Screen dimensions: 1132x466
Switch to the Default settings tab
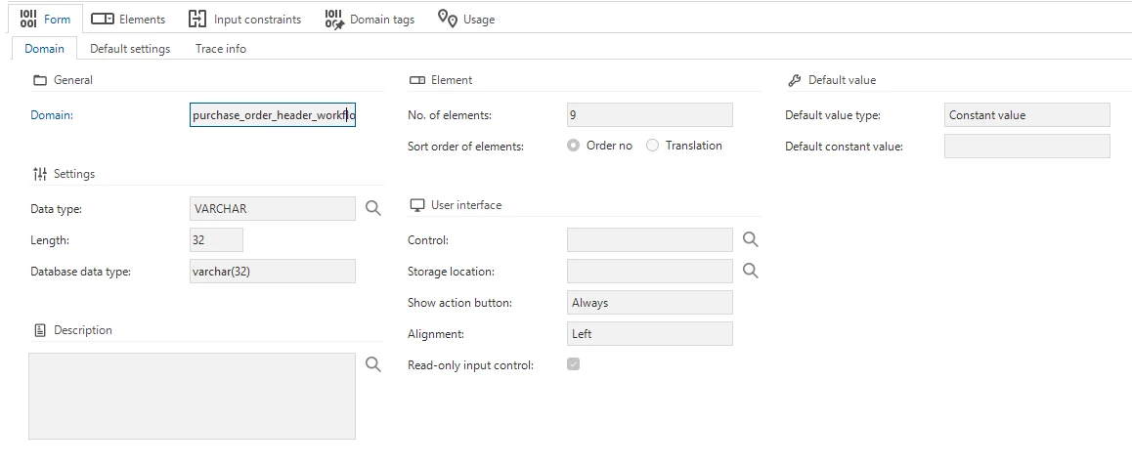(x=130, y=49)
